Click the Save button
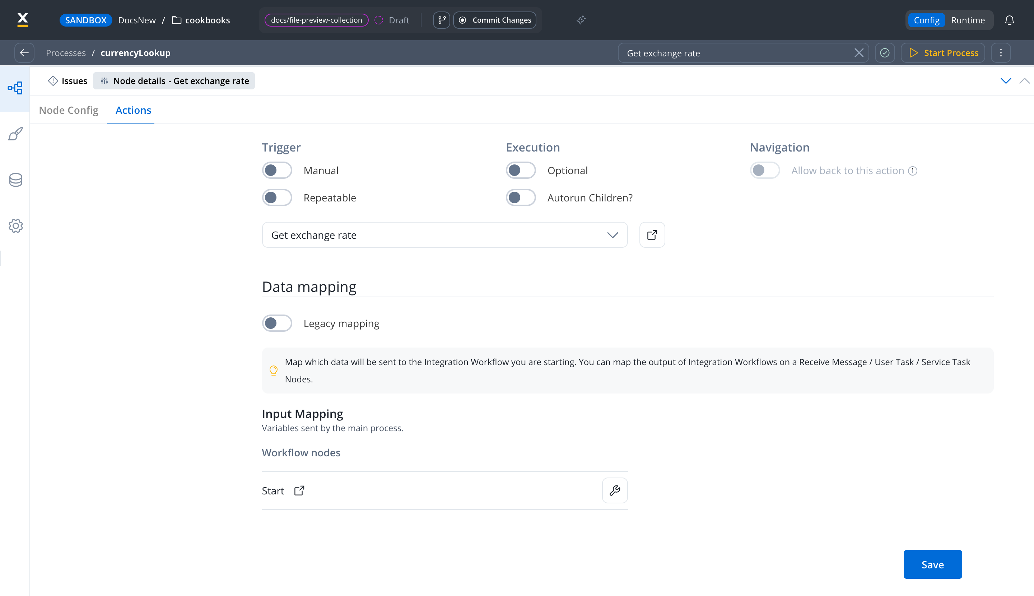Image resolution: width=1034 pixels, height=596 pixels. coord(932,564)
